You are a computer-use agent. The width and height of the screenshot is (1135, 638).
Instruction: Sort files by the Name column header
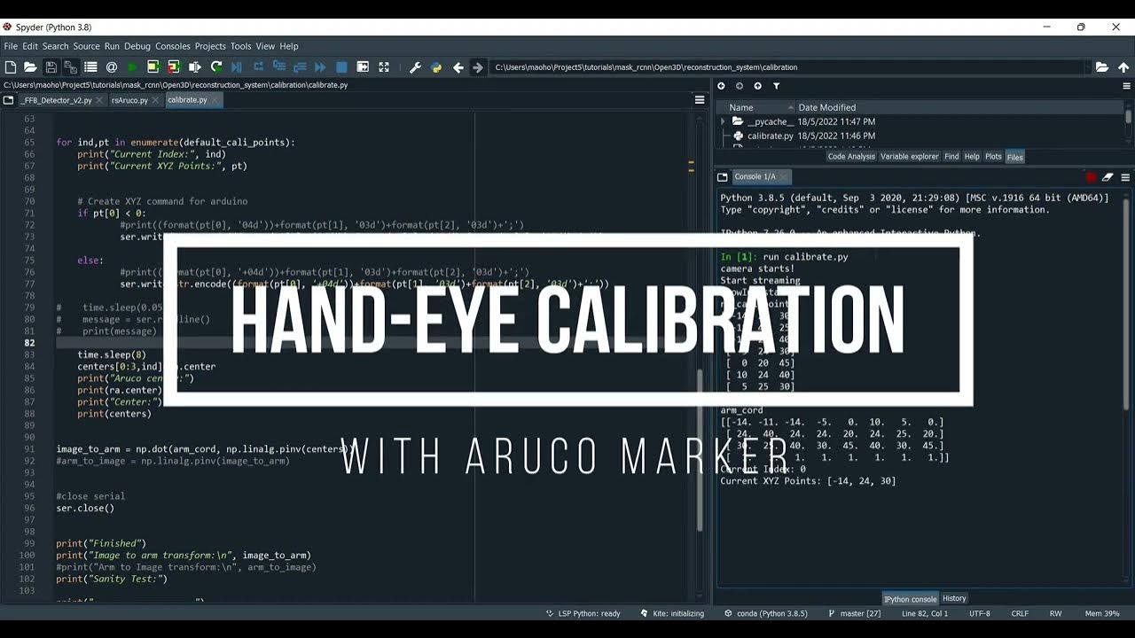pyautogui.click(x=741, y=107)
